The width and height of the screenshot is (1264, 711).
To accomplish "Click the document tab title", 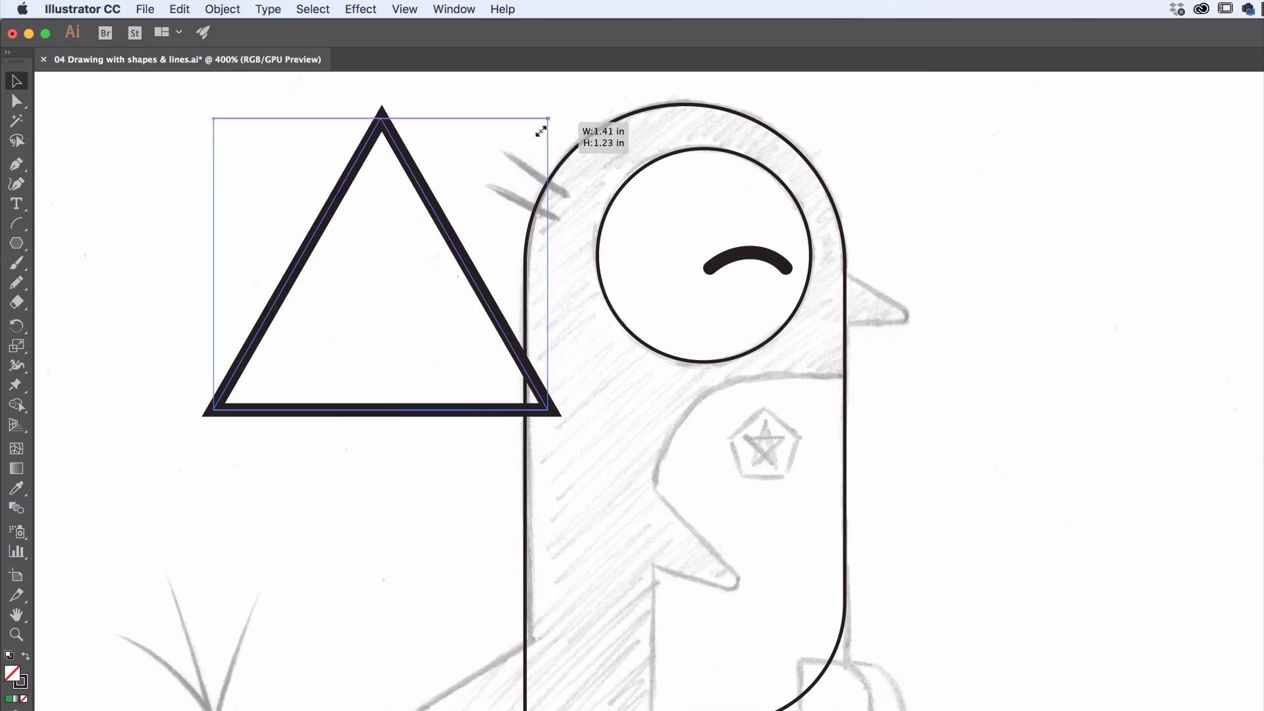I will point(188,59).
